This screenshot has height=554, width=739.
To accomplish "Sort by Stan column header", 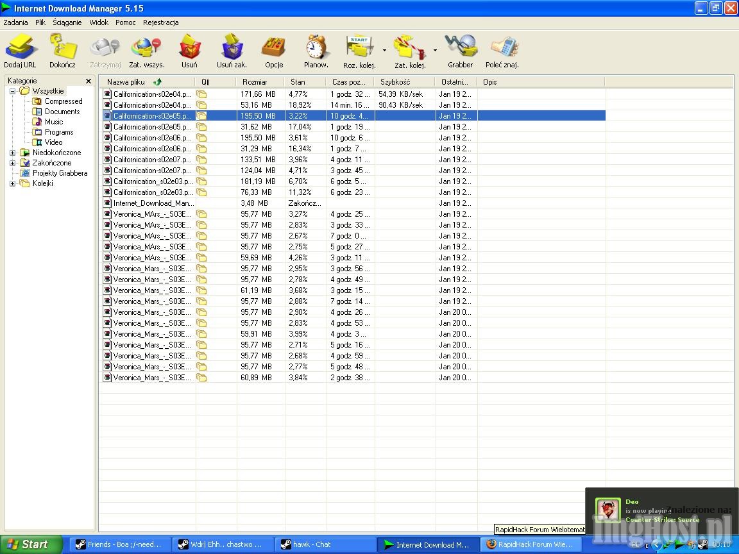I will (305, 82).
